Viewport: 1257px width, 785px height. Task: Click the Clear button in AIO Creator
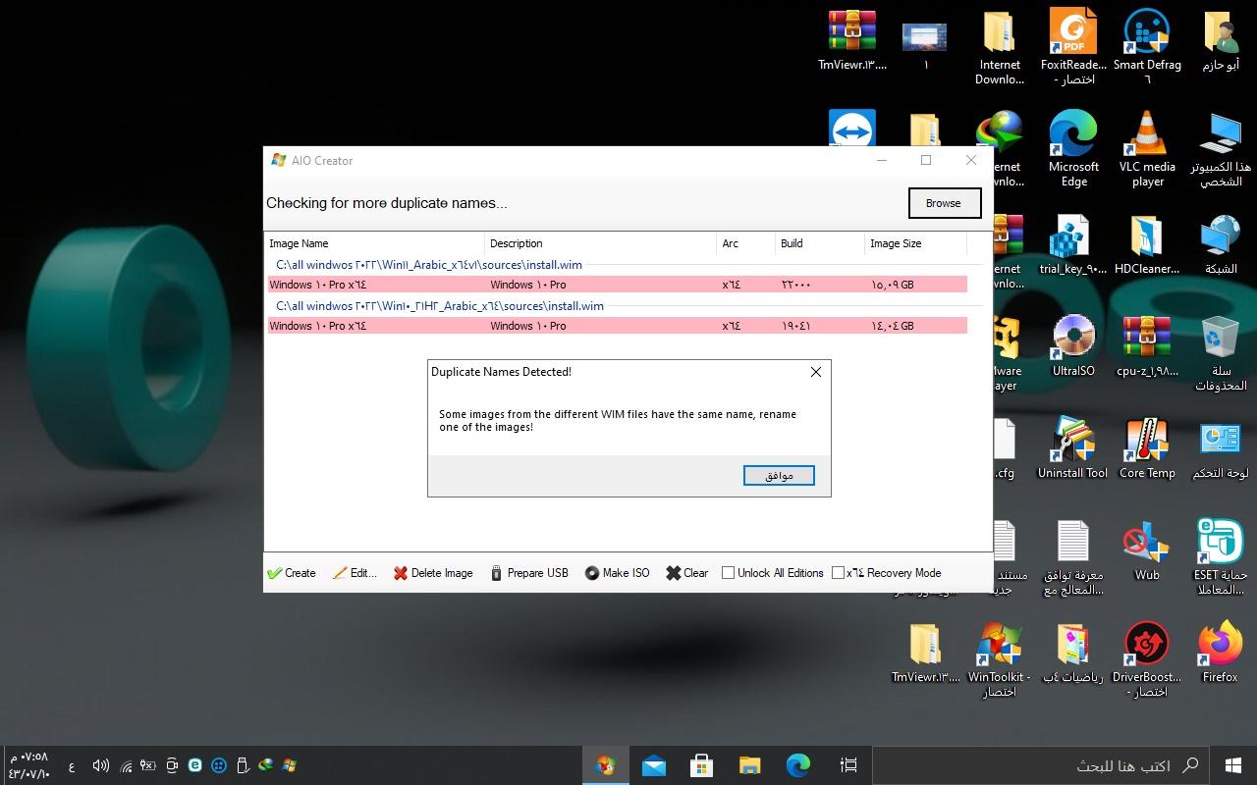tap(686, 573)
